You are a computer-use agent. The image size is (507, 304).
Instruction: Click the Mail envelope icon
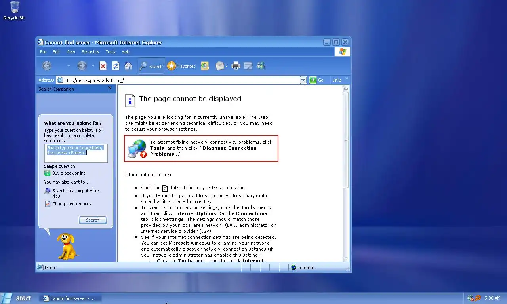click(220, 66)
